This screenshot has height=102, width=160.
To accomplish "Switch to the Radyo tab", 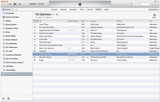I will pyautogui.click(x=106, y=10).
